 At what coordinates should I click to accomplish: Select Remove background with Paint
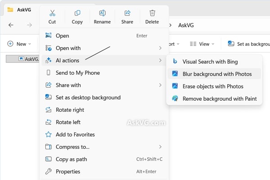click(x=214, y=99)
